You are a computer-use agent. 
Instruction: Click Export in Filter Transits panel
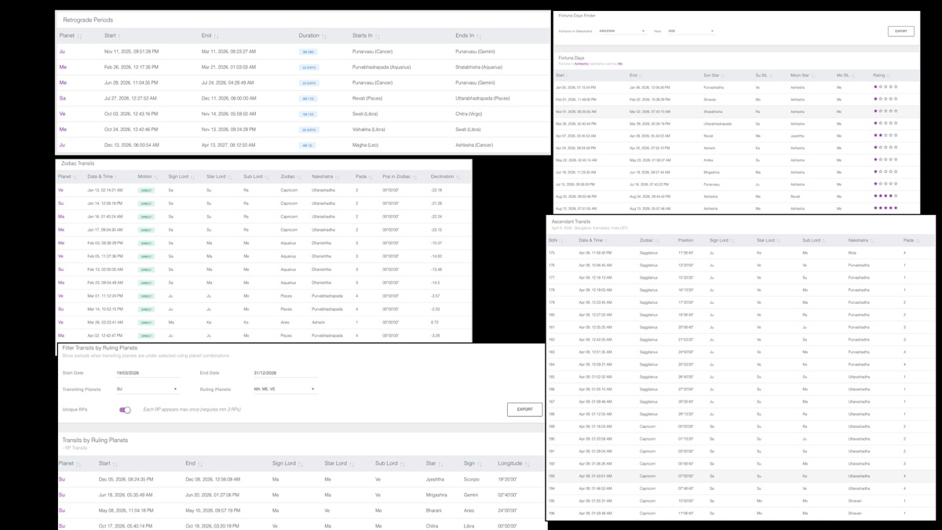pyautogui.click(x=524, y=409)
